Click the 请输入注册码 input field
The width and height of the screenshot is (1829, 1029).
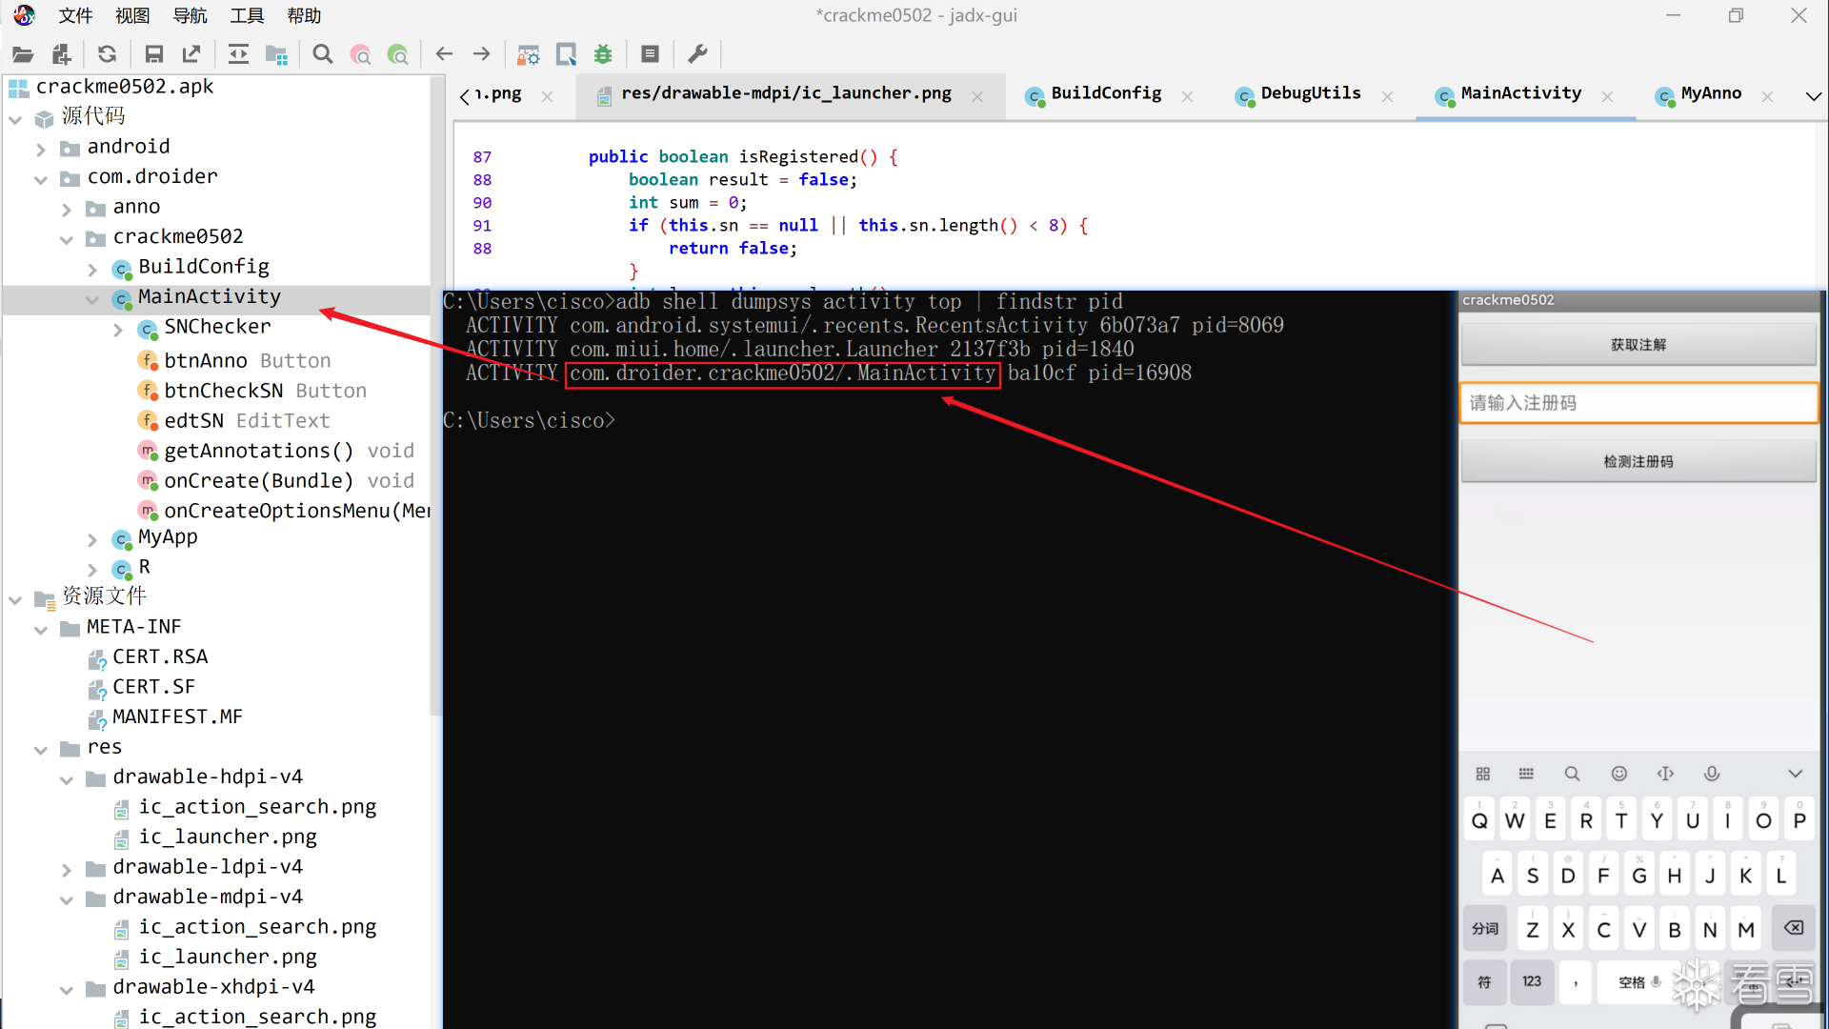[1638, 403]
